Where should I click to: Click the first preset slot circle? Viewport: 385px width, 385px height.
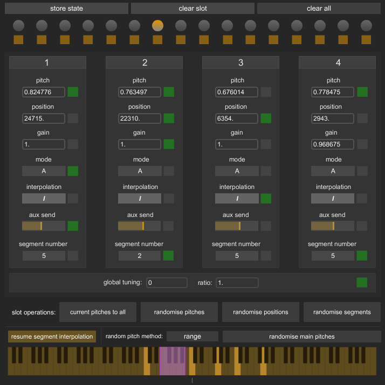(x=19, y=25)
